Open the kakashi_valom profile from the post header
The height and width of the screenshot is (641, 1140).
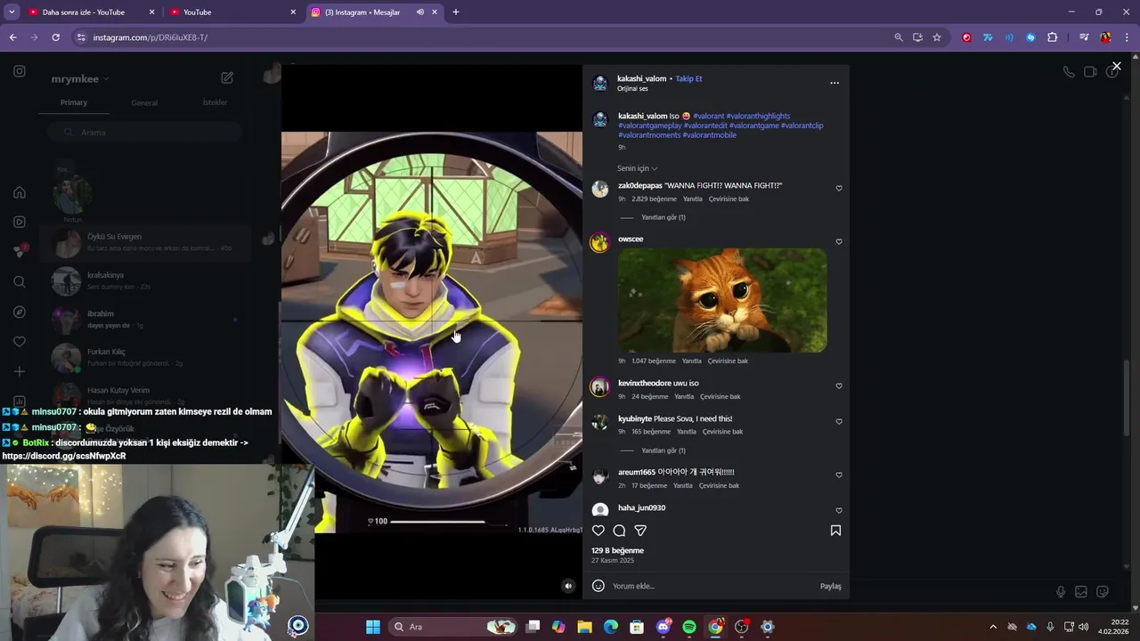[x=641, y=78]
